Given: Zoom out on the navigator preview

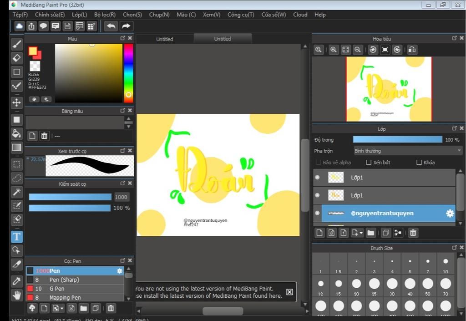Looking at the screenshot, I should pos(358,50).
